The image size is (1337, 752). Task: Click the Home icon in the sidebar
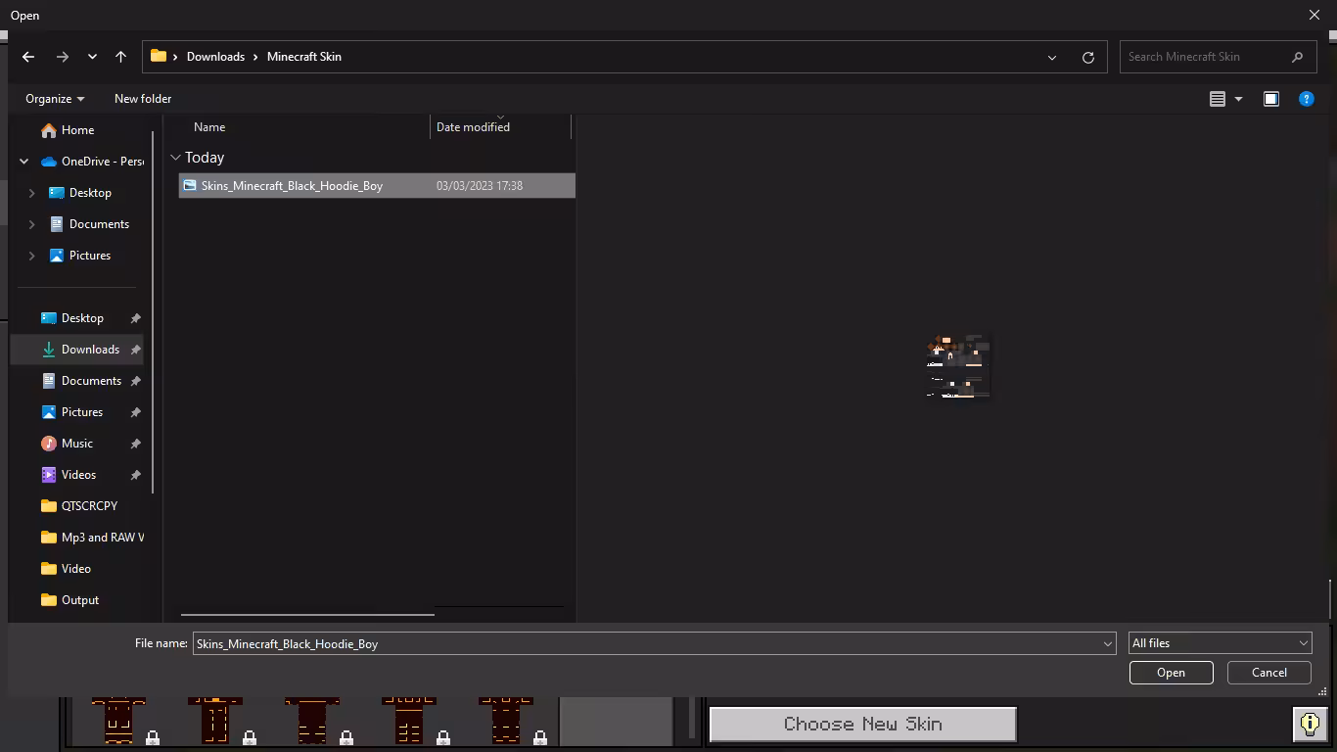pyautogui.click(x=49, y=130)
